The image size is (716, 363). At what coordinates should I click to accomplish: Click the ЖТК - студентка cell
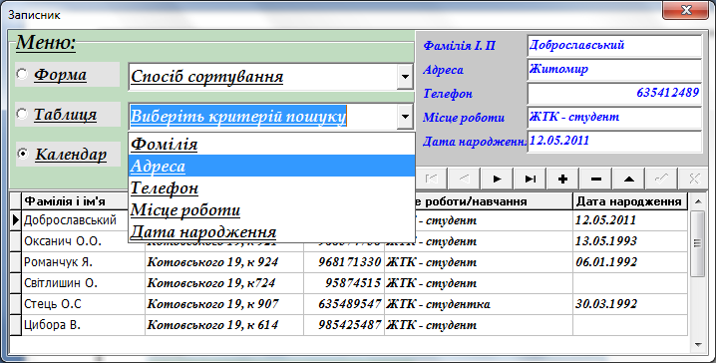pyautogui.click(x=479, y=304)
